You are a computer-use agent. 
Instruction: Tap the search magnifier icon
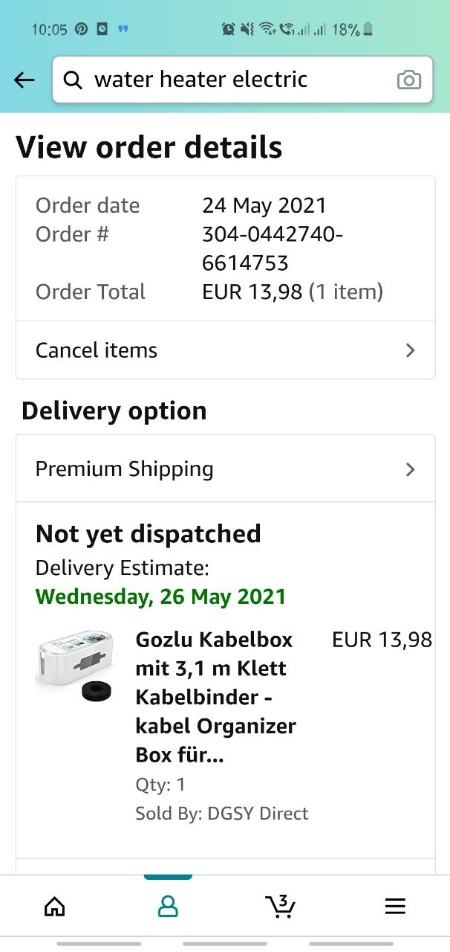pyautogui.click(x=73, y=80)
